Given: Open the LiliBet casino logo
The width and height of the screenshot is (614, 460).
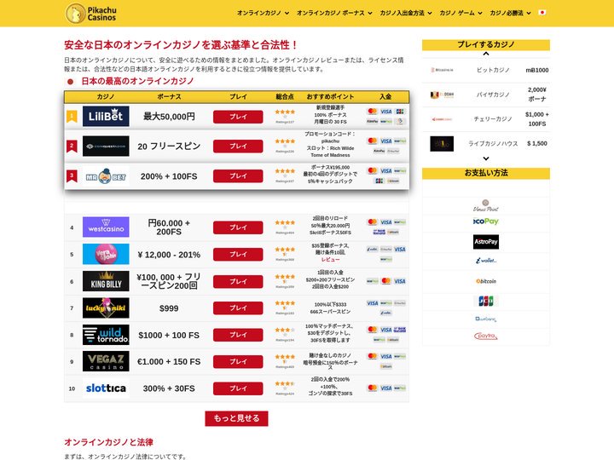Looking at the screenshot, I should pos(106,116).
